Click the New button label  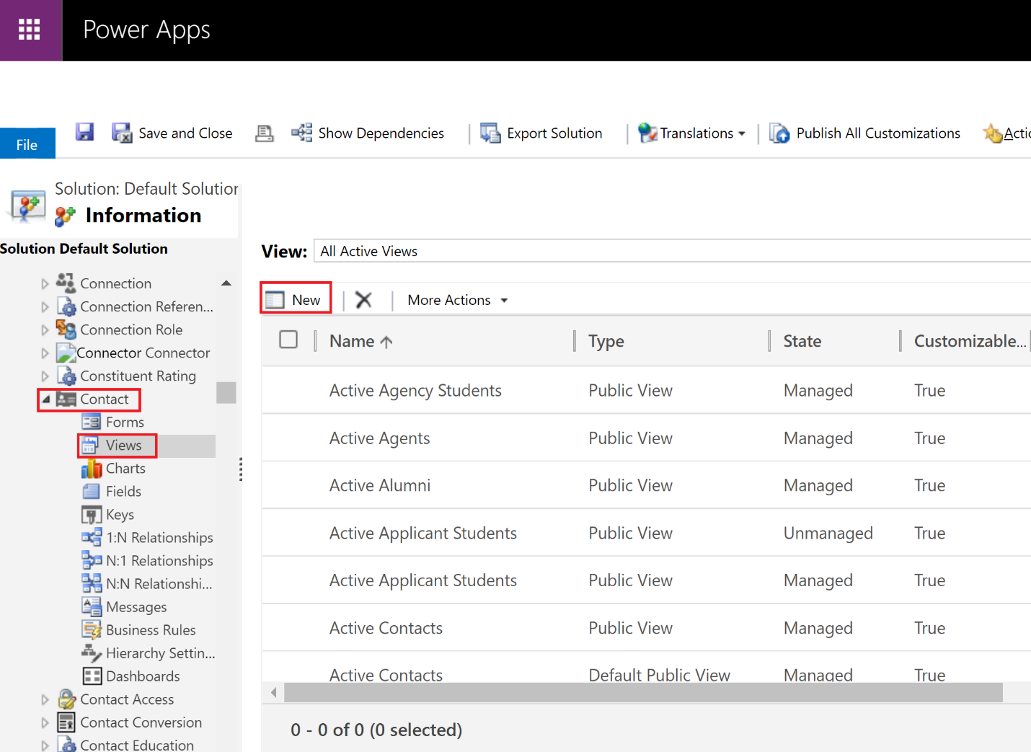(x=306, y=300)
